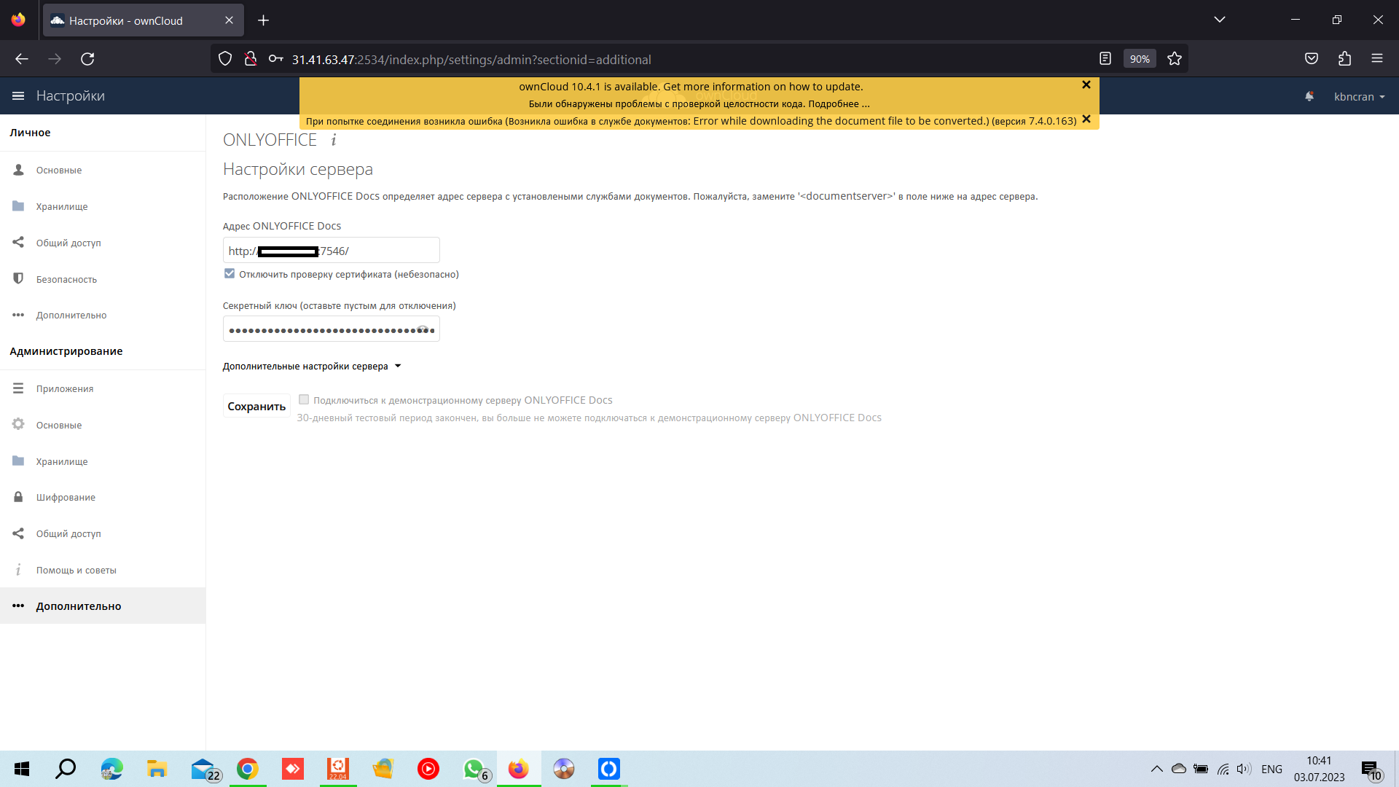Bookmark this page with star icon
Screen dimensions: 1399x787
(1175, 59)
